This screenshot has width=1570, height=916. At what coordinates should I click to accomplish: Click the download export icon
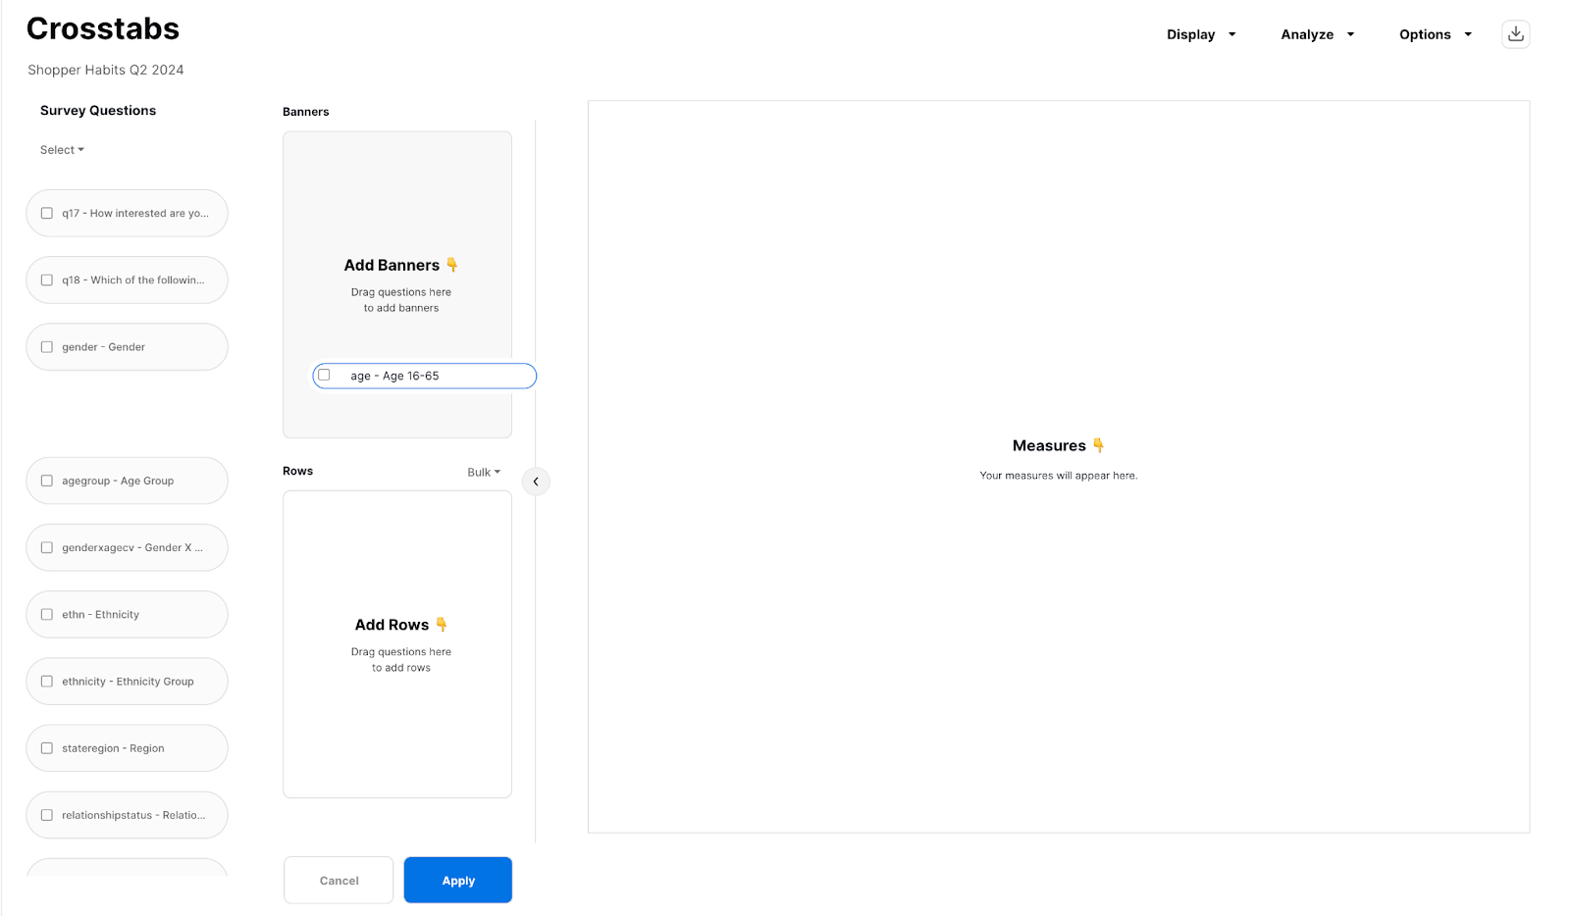1515,34
